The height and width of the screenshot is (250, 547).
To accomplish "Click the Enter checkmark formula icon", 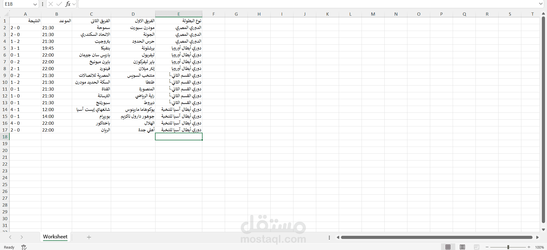I will [x=59, y=4].
